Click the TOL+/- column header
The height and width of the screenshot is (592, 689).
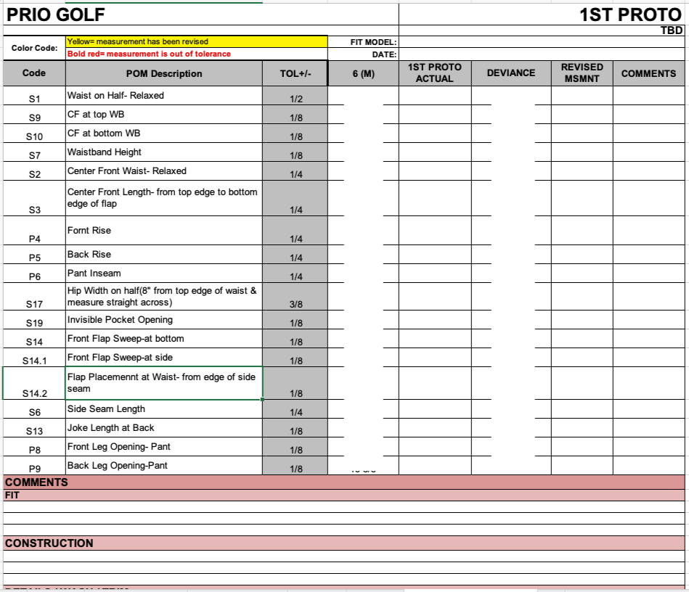pos(295,73)
